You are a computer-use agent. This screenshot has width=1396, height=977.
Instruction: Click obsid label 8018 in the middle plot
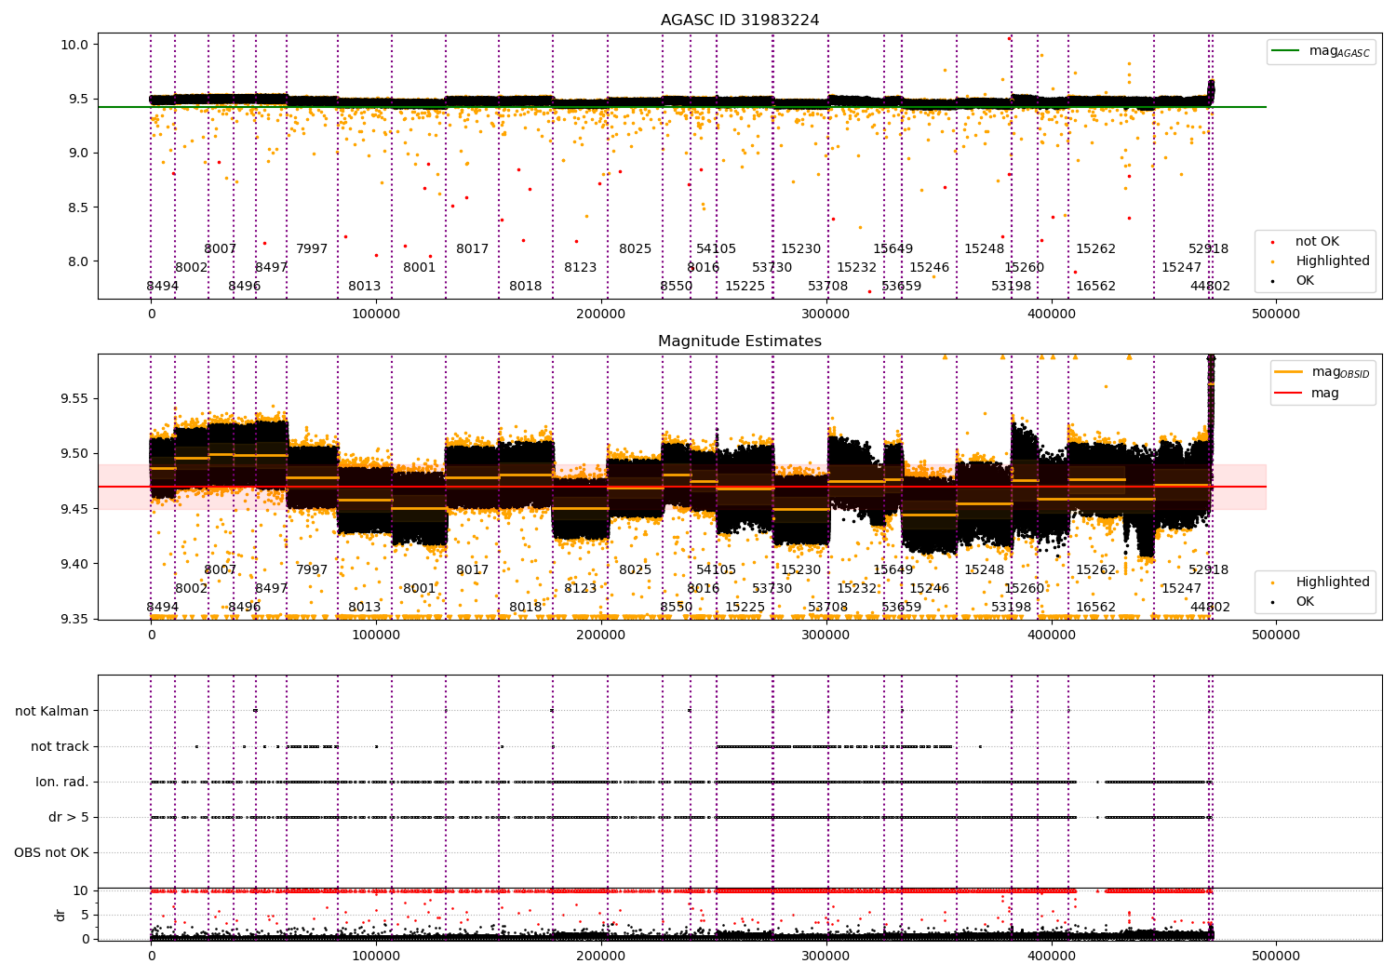point(526,608)
